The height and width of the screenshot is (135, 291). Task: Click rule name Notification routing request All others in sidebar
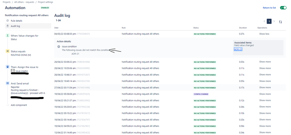27,15
